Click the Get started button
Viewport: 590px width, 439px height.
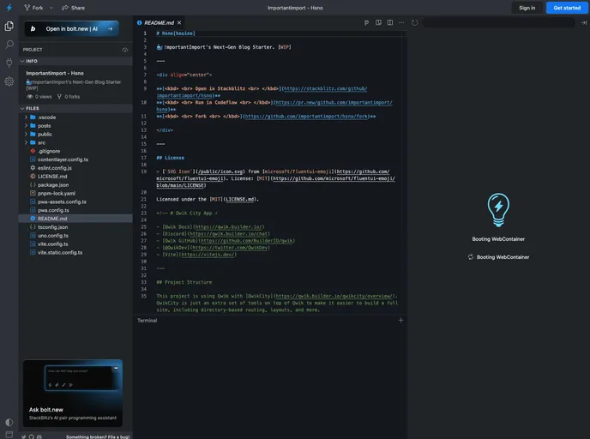click(567, 8)
